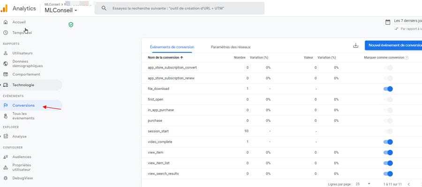The image size is (422, 187).
Task: Expand the Analyse sidebar section
Action: pyautogui.click(x=1, y=136)
